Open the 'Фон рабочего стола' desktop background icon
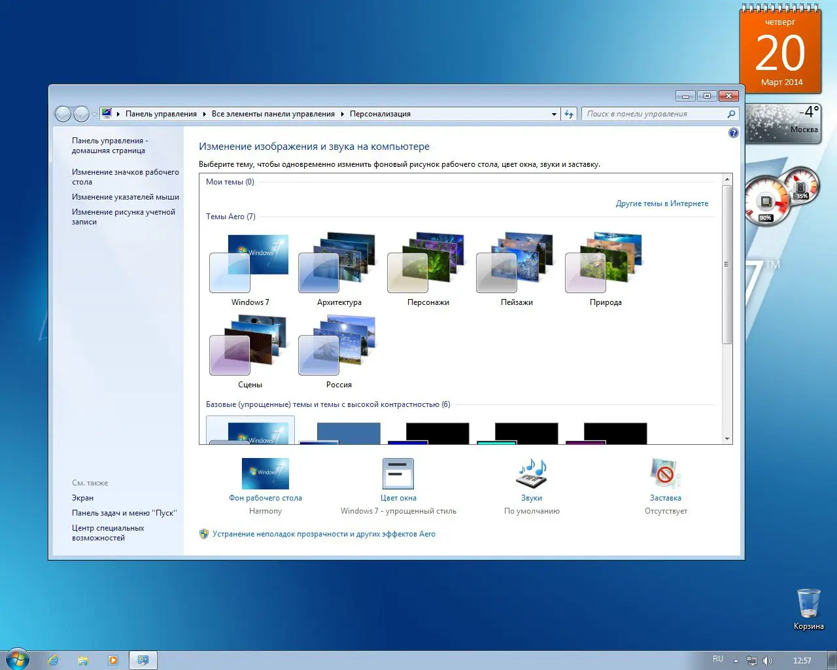The image size is (837, 670). pyautogui.click(x=265, y=474)
